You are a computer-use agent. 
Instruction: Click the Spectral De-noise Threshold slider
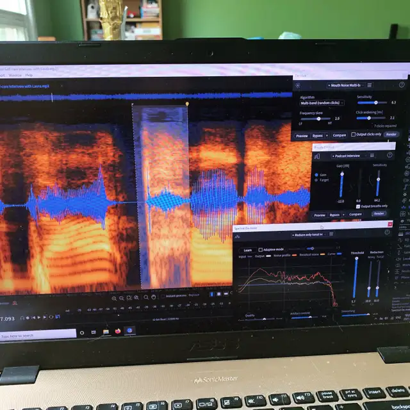point(356,278)
